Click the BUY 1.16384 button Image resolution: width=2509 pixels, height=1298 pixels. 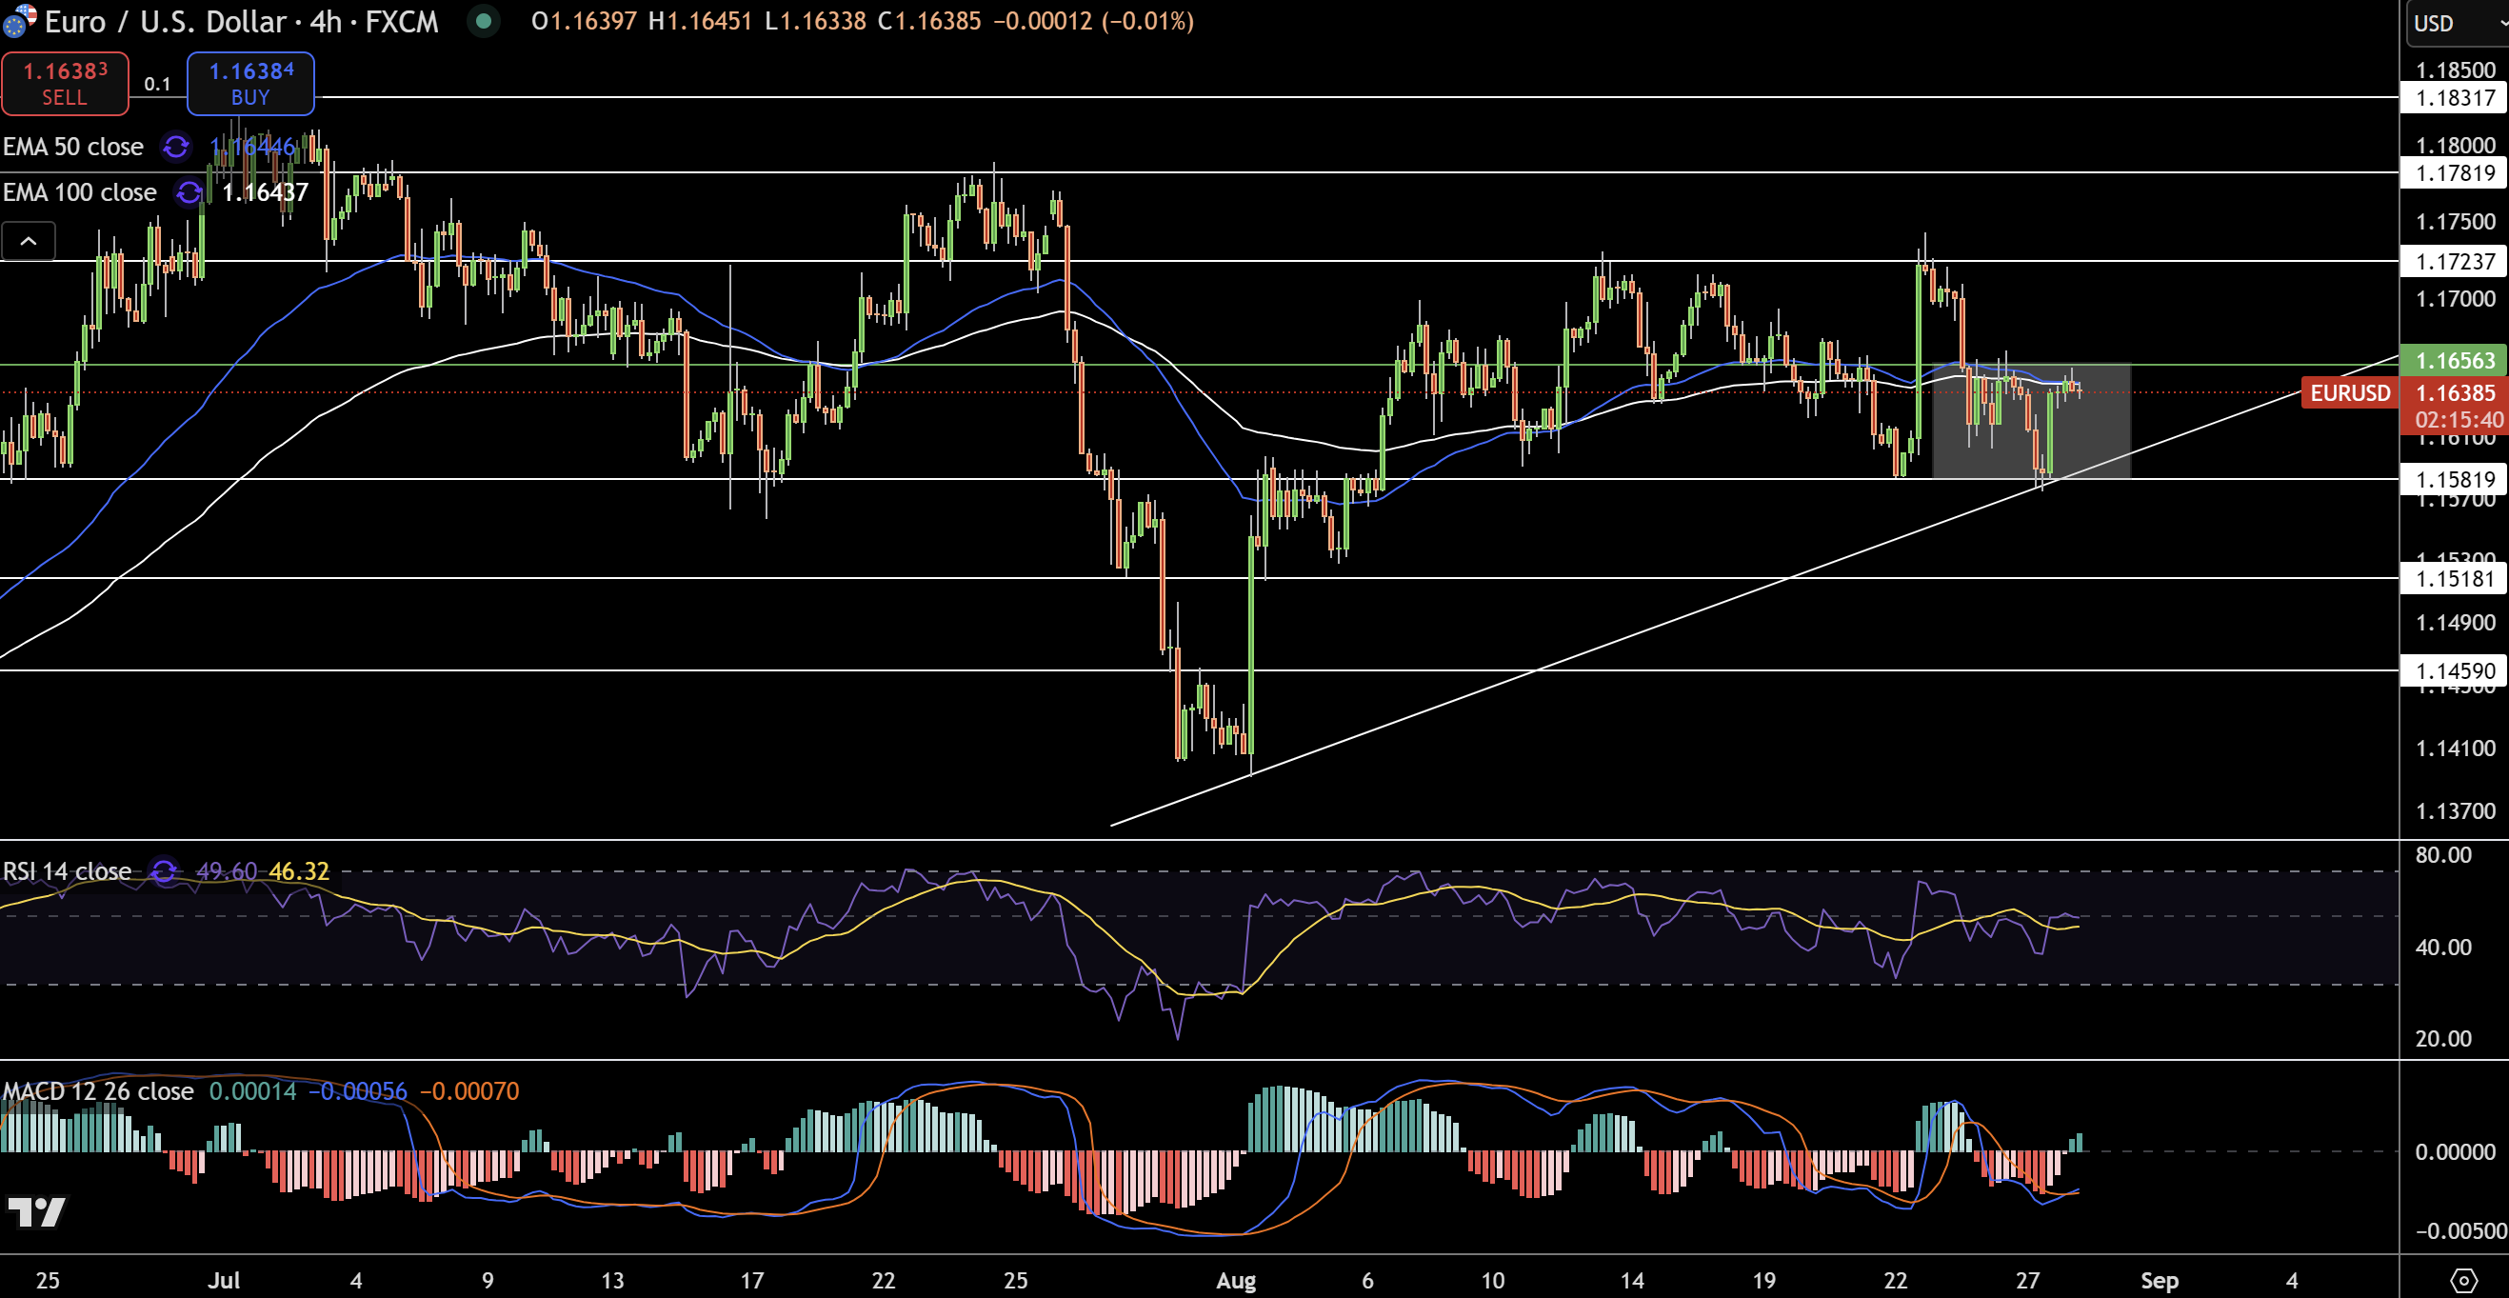[250, 83]
